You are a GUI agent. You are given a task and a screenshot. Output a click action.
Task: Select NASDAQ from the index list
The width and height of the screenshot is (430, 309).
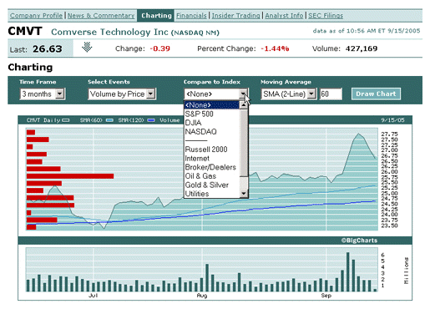211,132
